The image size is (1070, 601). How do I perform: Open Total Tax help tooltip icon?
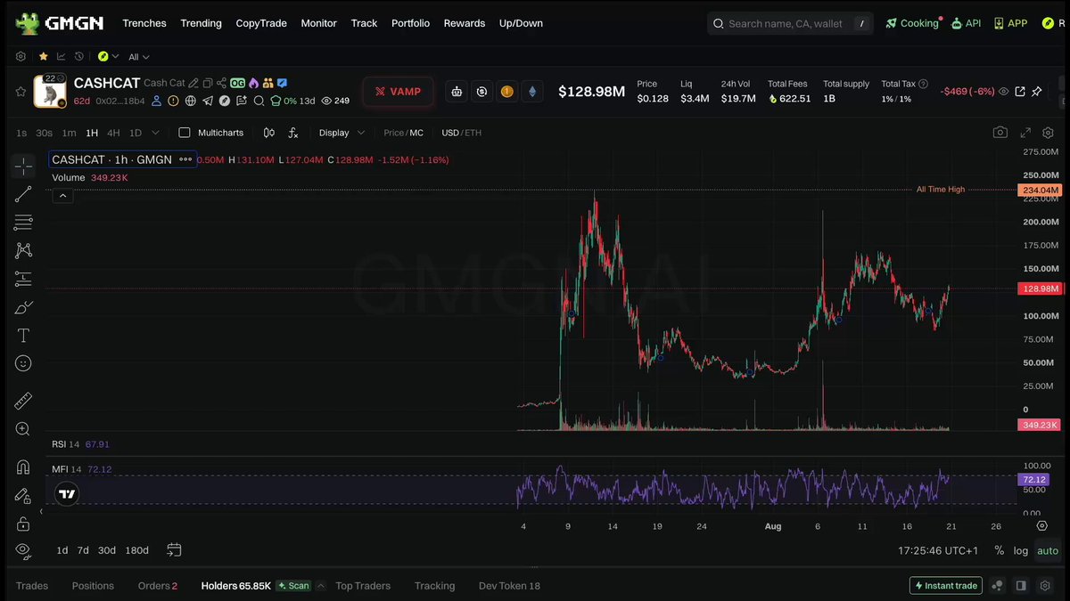[923, 84]
